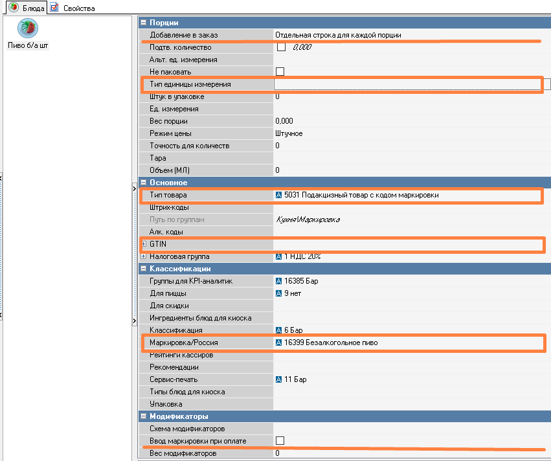Viewport: 551px width, 461px height.
Task: Select the Пиво б/а шт dish icon
Action: click(x=28, y=28)
